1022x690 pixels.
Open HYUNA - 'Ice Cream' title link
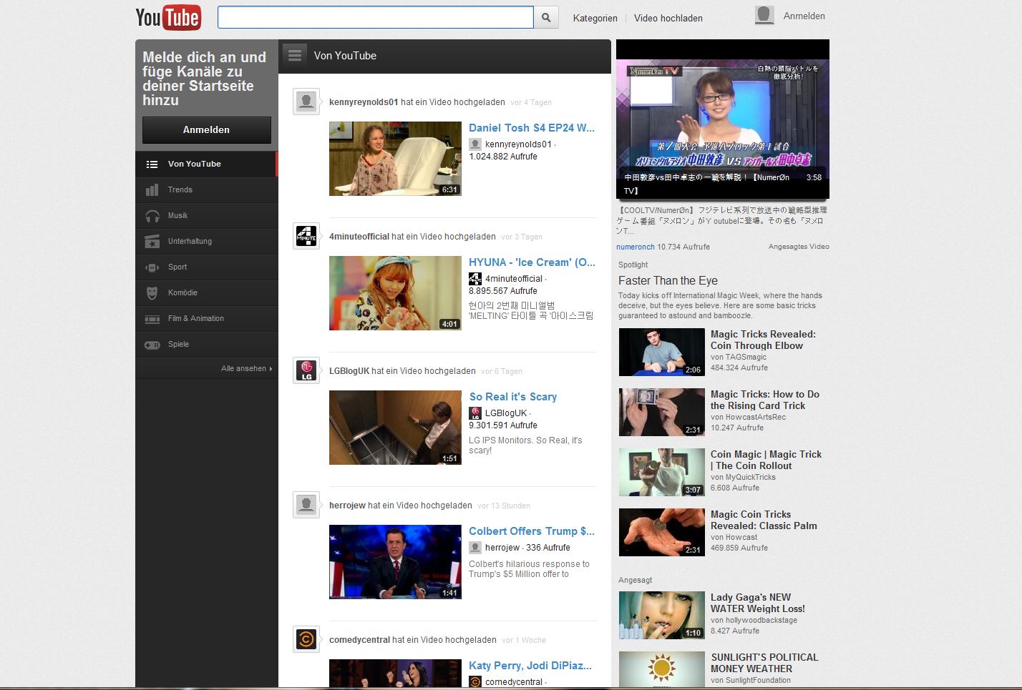pos(532,262)
